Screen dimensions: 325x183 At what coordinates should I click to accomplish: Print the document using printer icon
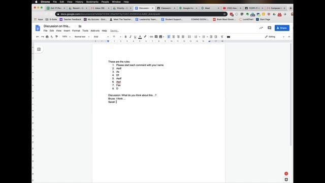tap(47, 37)
